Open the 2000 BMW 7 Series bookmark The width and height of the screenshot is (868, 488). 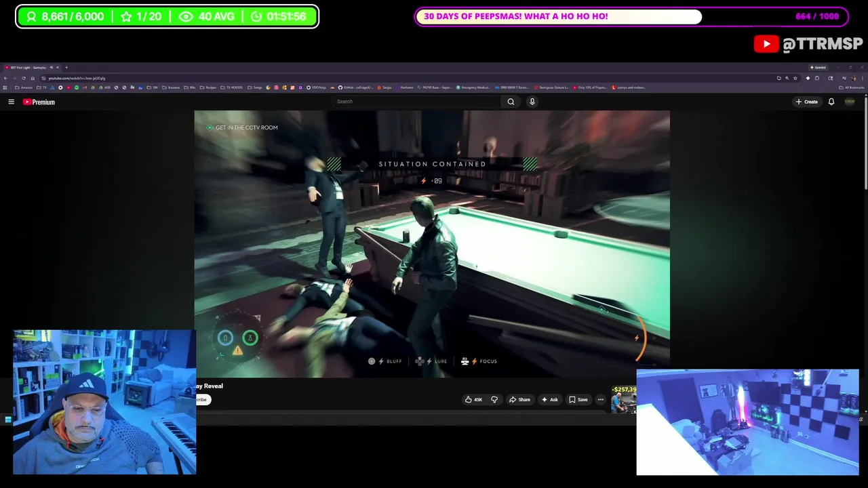pyautogui.click(x=512, y=87)
